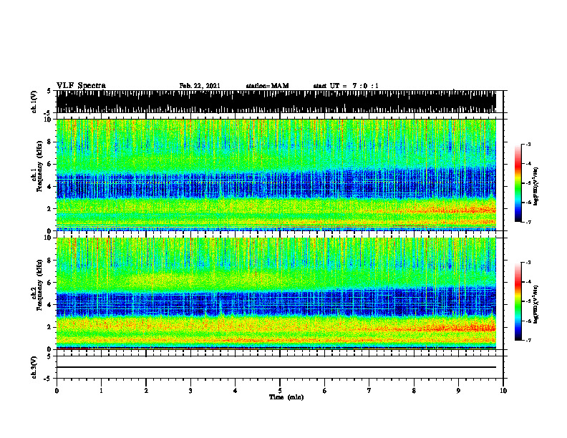
Task: Click the upper color scale bar for ch.1
Action: [518, 183]
